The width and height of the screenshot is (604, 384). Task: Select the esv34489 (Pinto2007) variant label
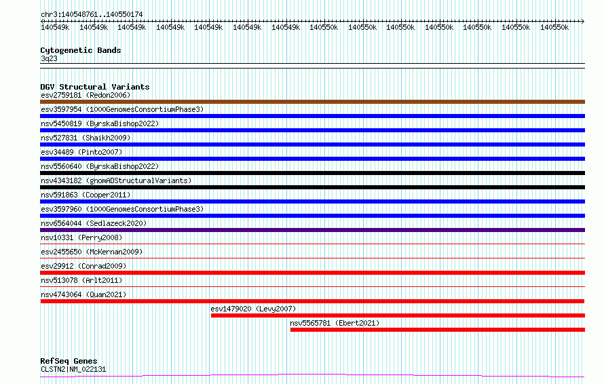tap(81, 152)
